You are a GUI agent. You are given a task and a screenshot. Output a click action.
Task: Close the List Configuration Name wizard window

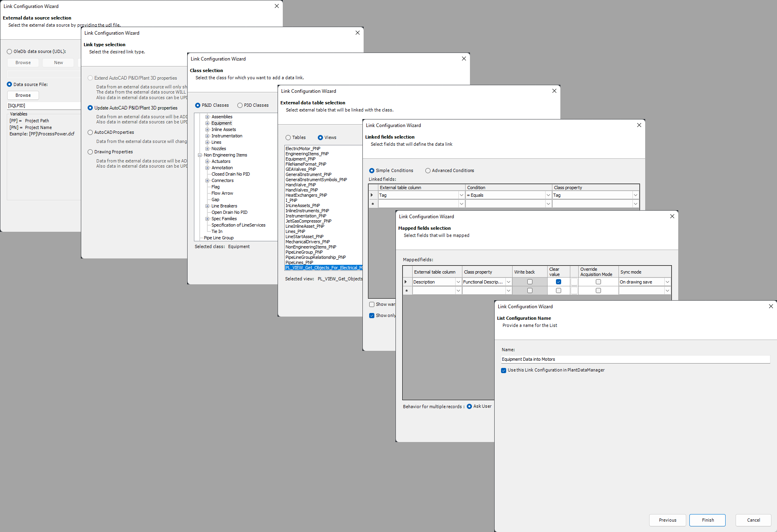[x=771, y=306]
